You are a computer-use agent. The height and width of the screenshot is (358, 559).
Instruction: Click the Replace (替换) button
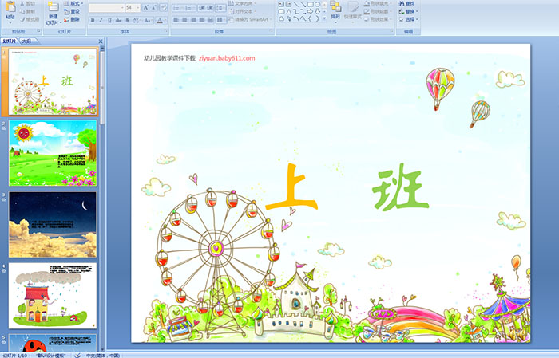409,11
